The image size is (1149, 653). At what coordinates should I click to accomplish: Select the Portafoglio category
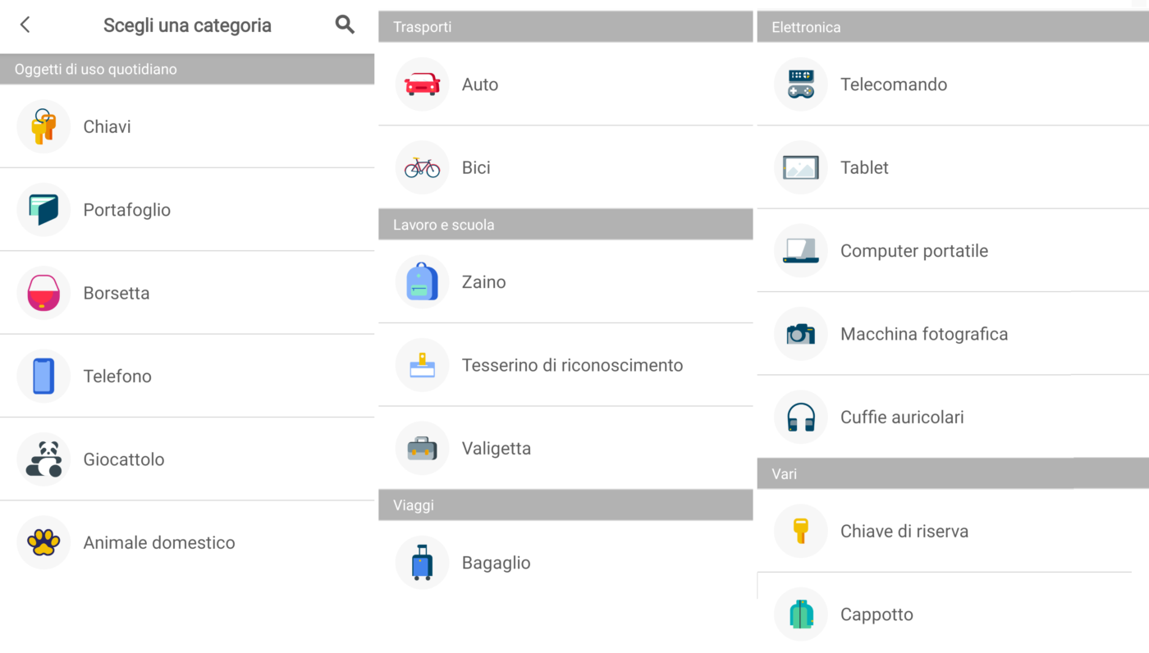127,210
